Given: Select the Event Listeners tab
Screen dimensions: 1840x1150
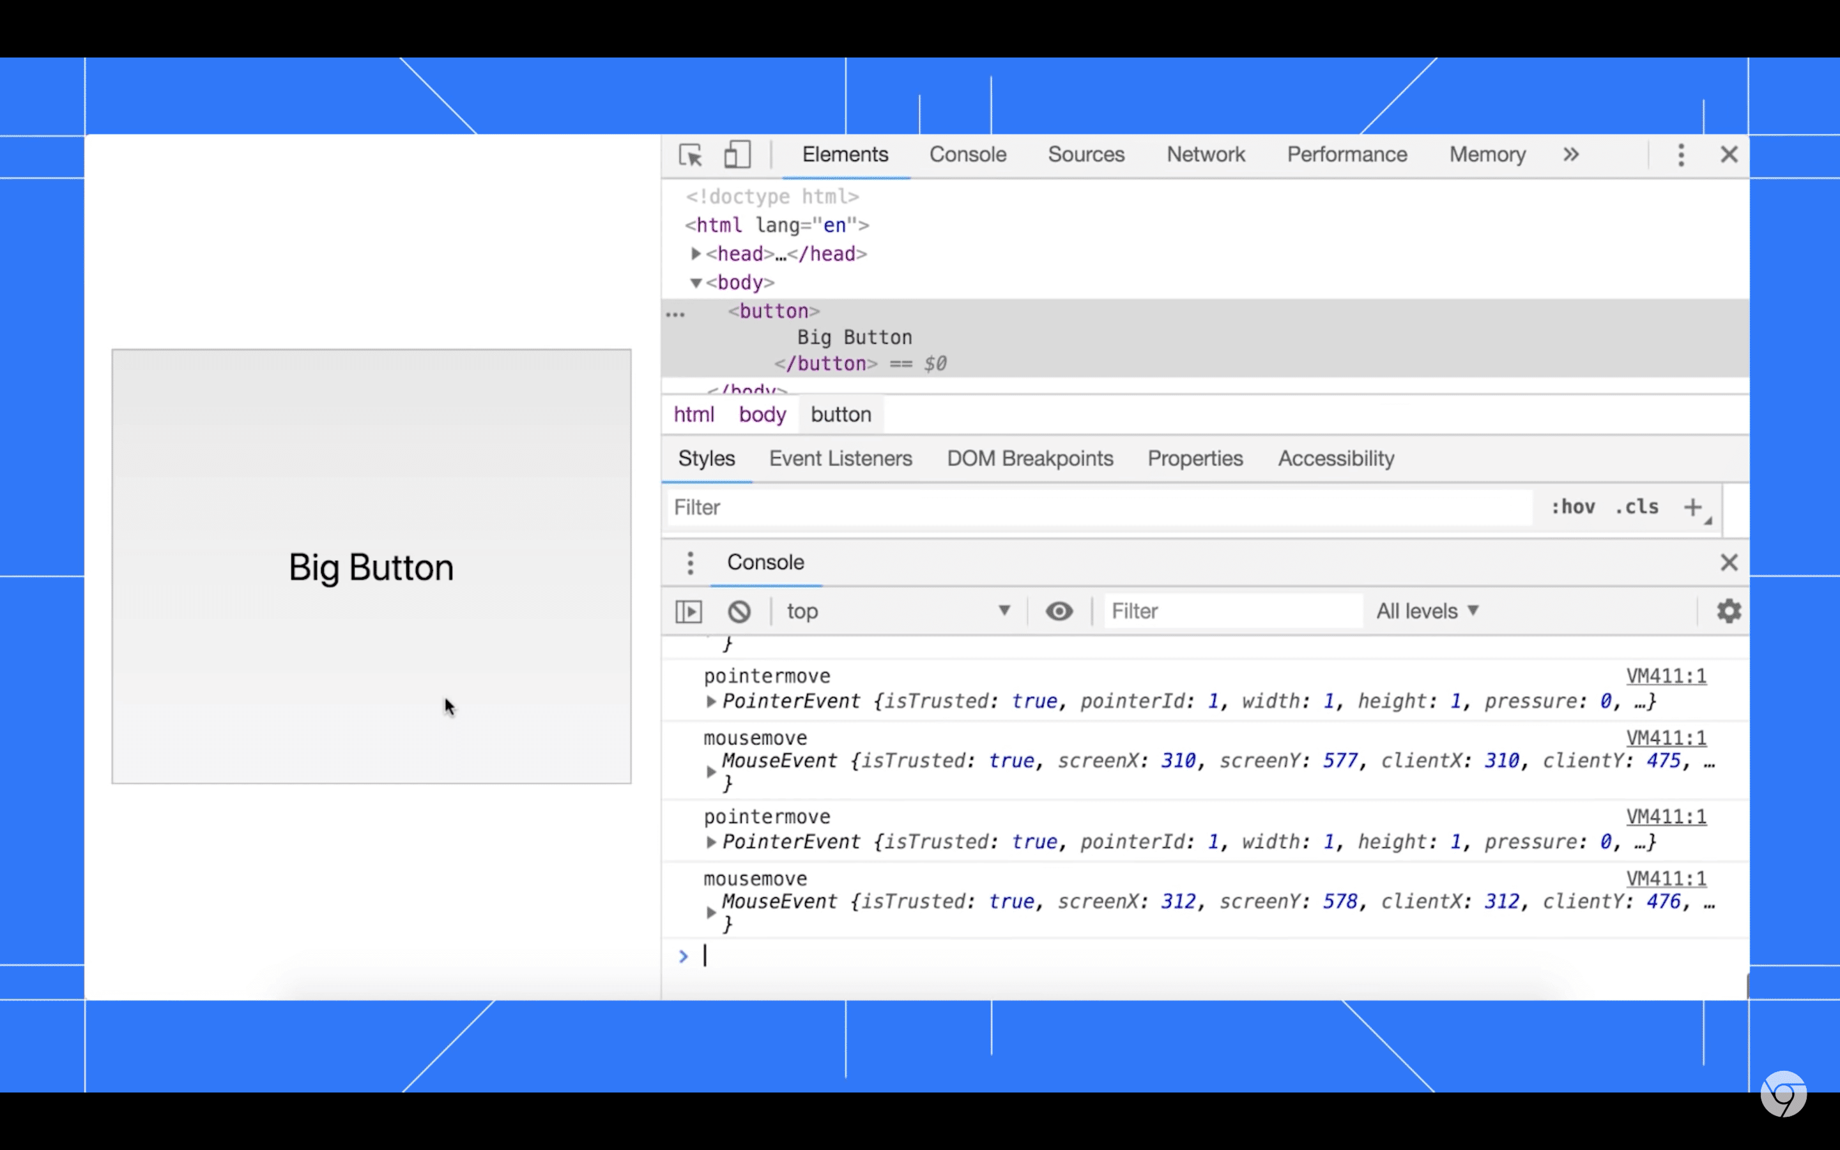Looking at the screenshot, I should tap(840, 459).
